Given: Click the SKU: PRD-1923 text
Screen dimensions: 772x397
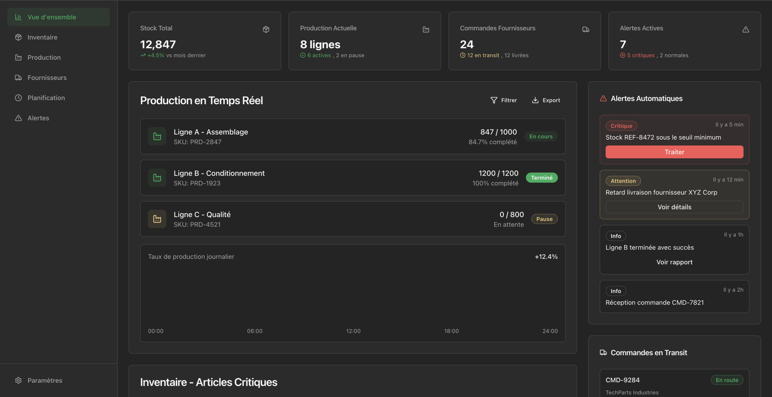Looking at the screenshot, I should tap(197, 183).
